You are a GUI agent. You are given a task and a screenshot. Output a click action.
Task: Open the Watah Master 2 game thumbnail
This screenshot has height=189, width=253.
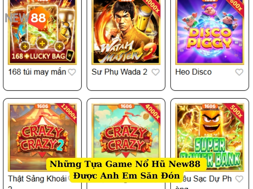126,32
